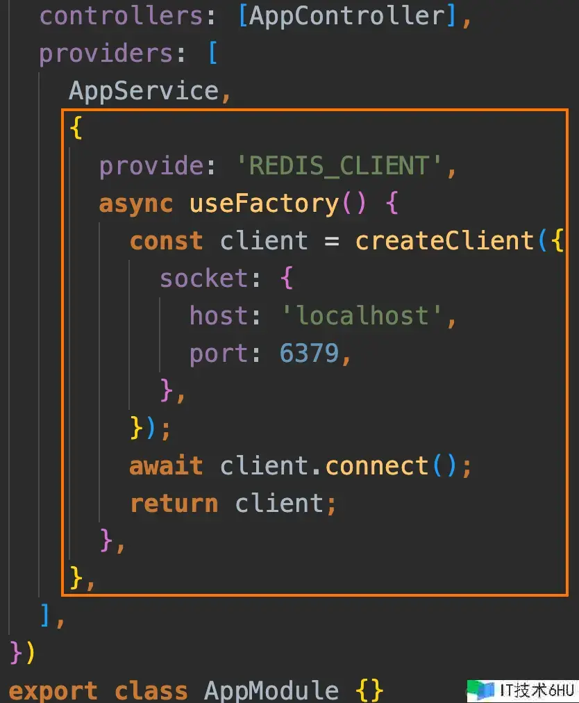Click the async keyword
The width and height of the screenshot is (579, 703).
tap(136, 204)
